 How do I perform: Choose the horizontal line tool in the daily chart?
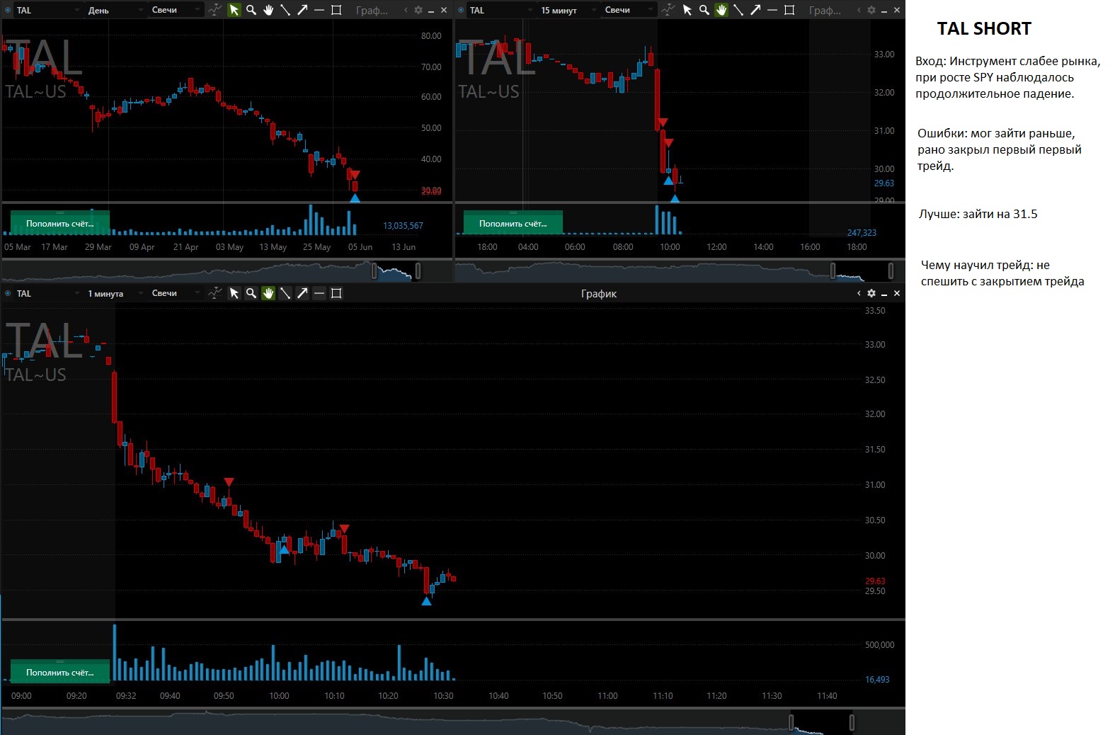pos(319,10)
